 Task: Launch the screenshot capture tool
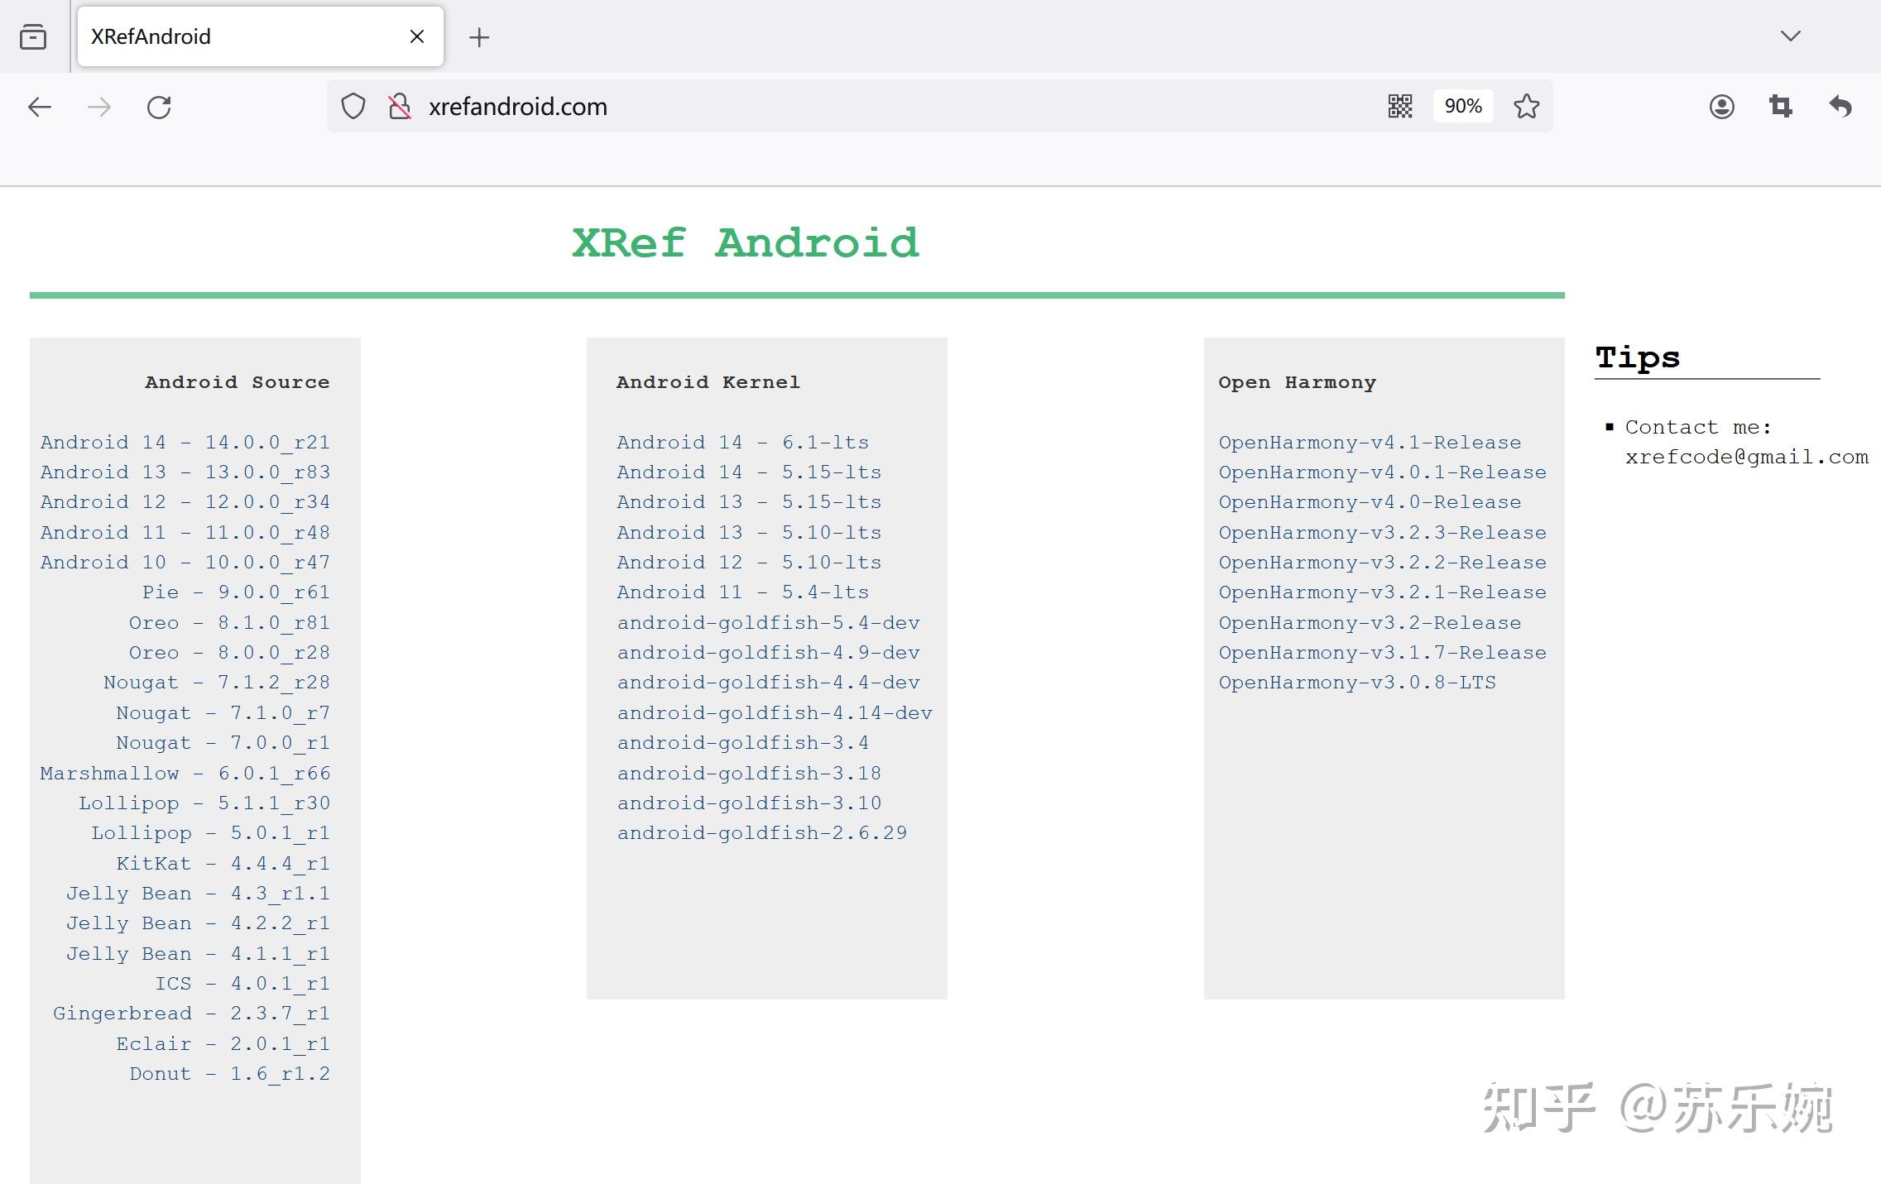click(1781, 106)
